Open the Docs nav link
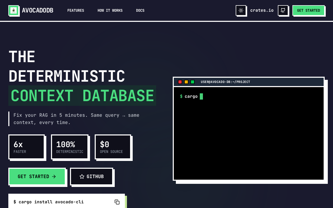The height and width of the screenshot is (208, 333). 140,10
